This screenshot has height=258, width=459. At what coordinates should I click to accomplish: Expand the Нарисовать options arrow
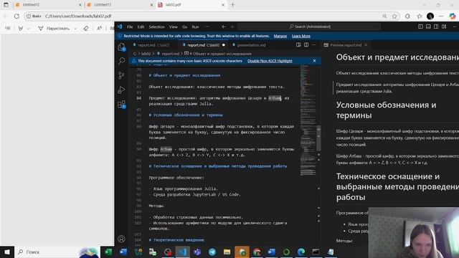point(75,29)
